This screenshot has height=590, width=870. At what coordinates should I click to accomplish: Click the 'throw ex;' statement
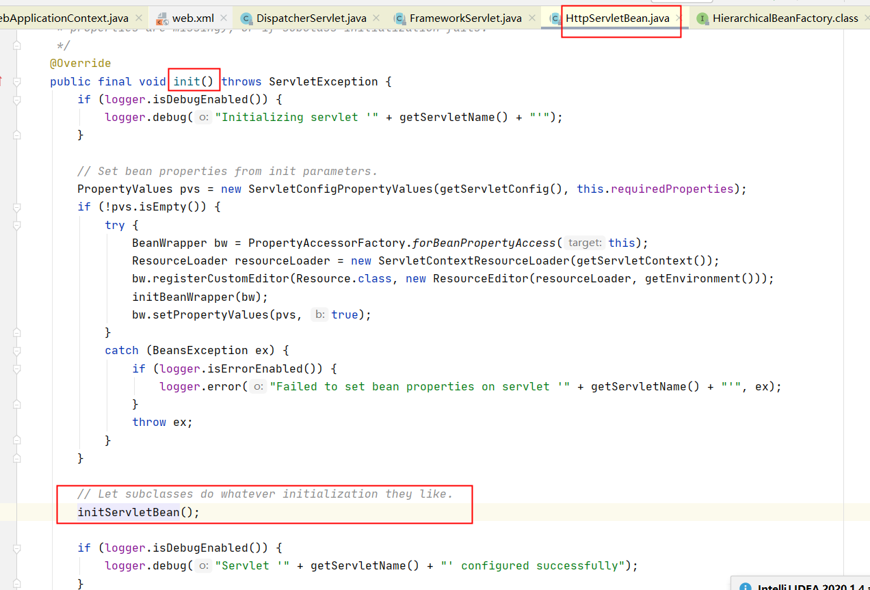162,422
